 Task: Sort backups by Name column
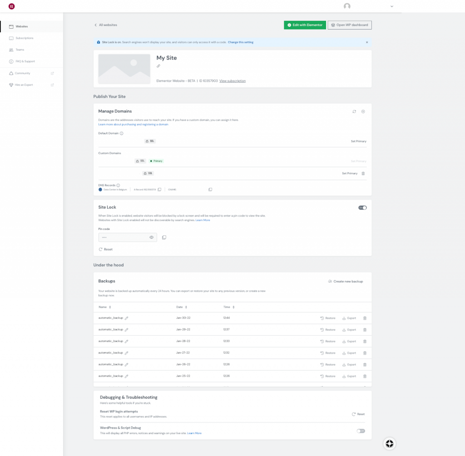click(x=110, y=307)
